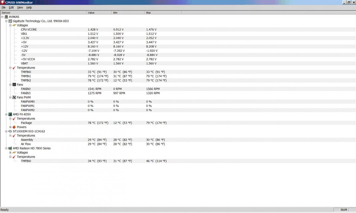Click the motherboard Voltages lightning icon
This screenshot has width=356, height=213.
(14, 25)
